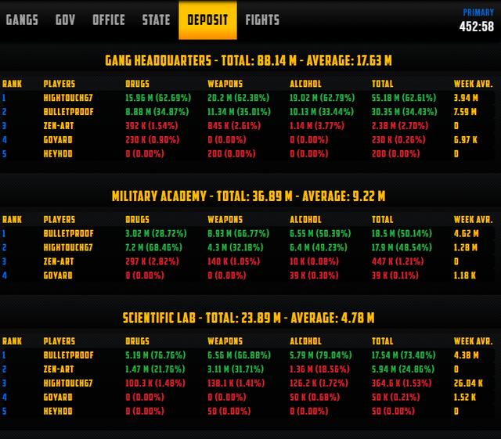Click total value 17.54 M (73.40%)

pos(404,355)
